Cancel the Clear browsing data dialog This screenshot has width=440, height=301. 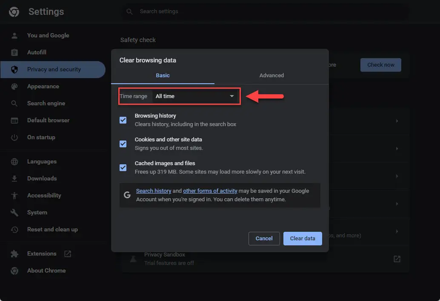point(264,239)
